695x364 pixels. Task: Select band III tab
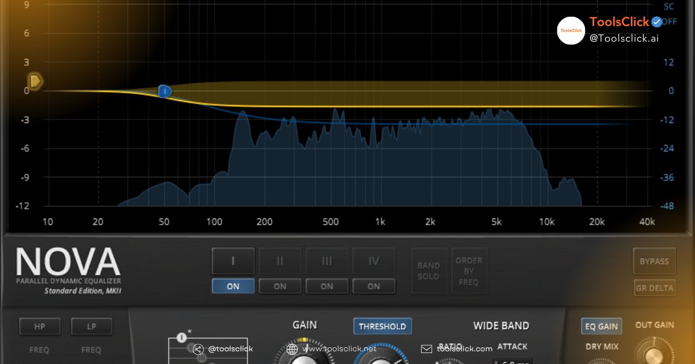coord(327,261)
